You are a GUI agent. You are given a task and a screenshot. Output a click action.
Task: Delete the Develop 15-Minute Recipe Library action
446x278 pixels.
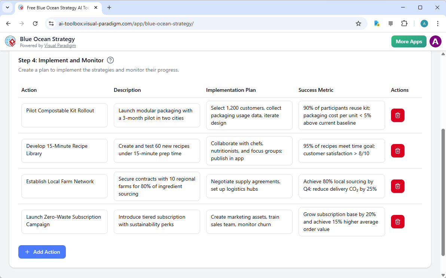pos(397,151)
